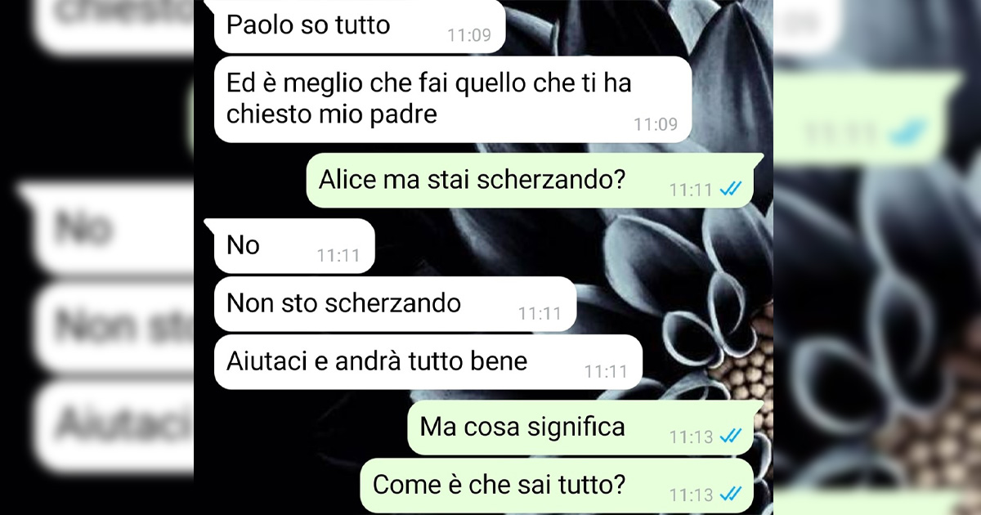This screenshot has height=515, width=981.
Task: Click the 'Paolo so tutto' message bubble
Action: click(x=359, y=27)
